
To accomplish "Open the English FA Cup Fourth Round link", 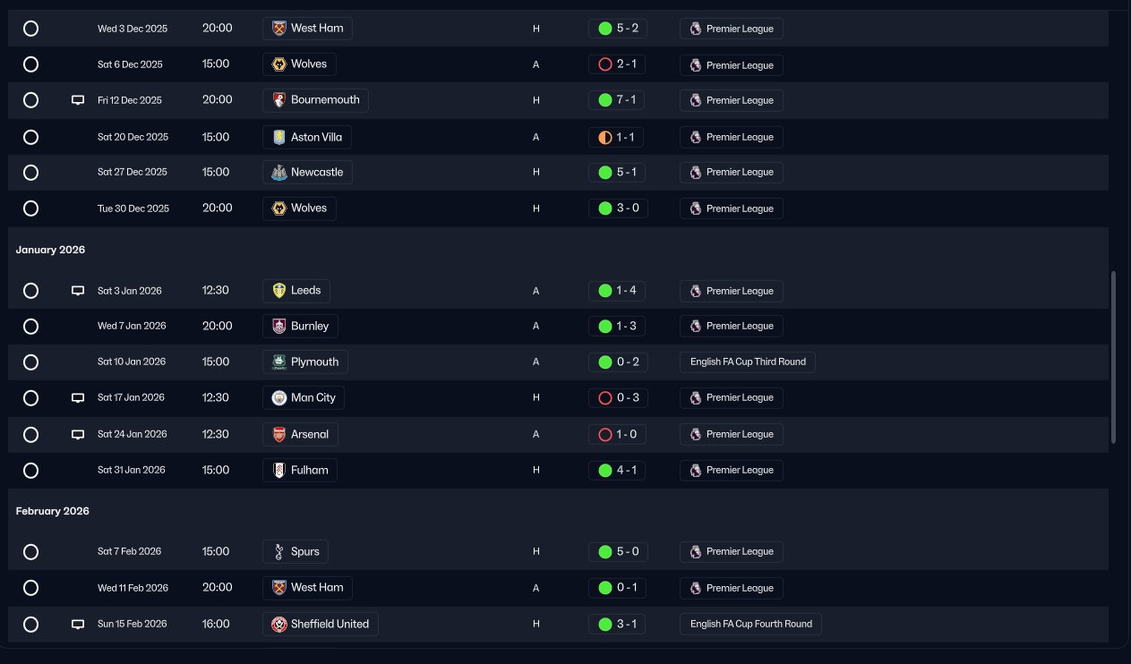I will [x=750, y=625].
